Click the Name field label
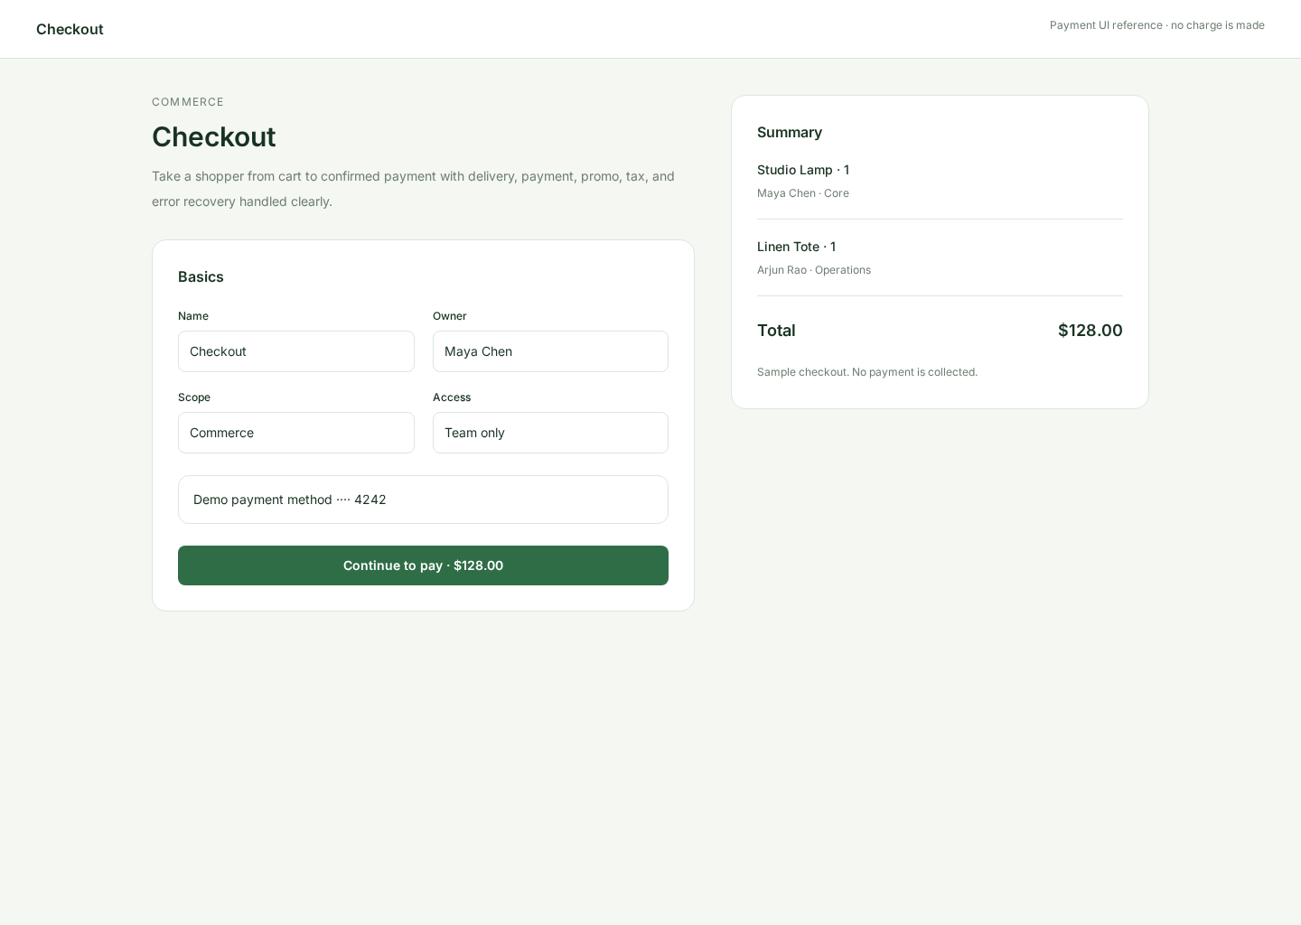This screenshot has height=925, width=1301. tap(193, 316)
